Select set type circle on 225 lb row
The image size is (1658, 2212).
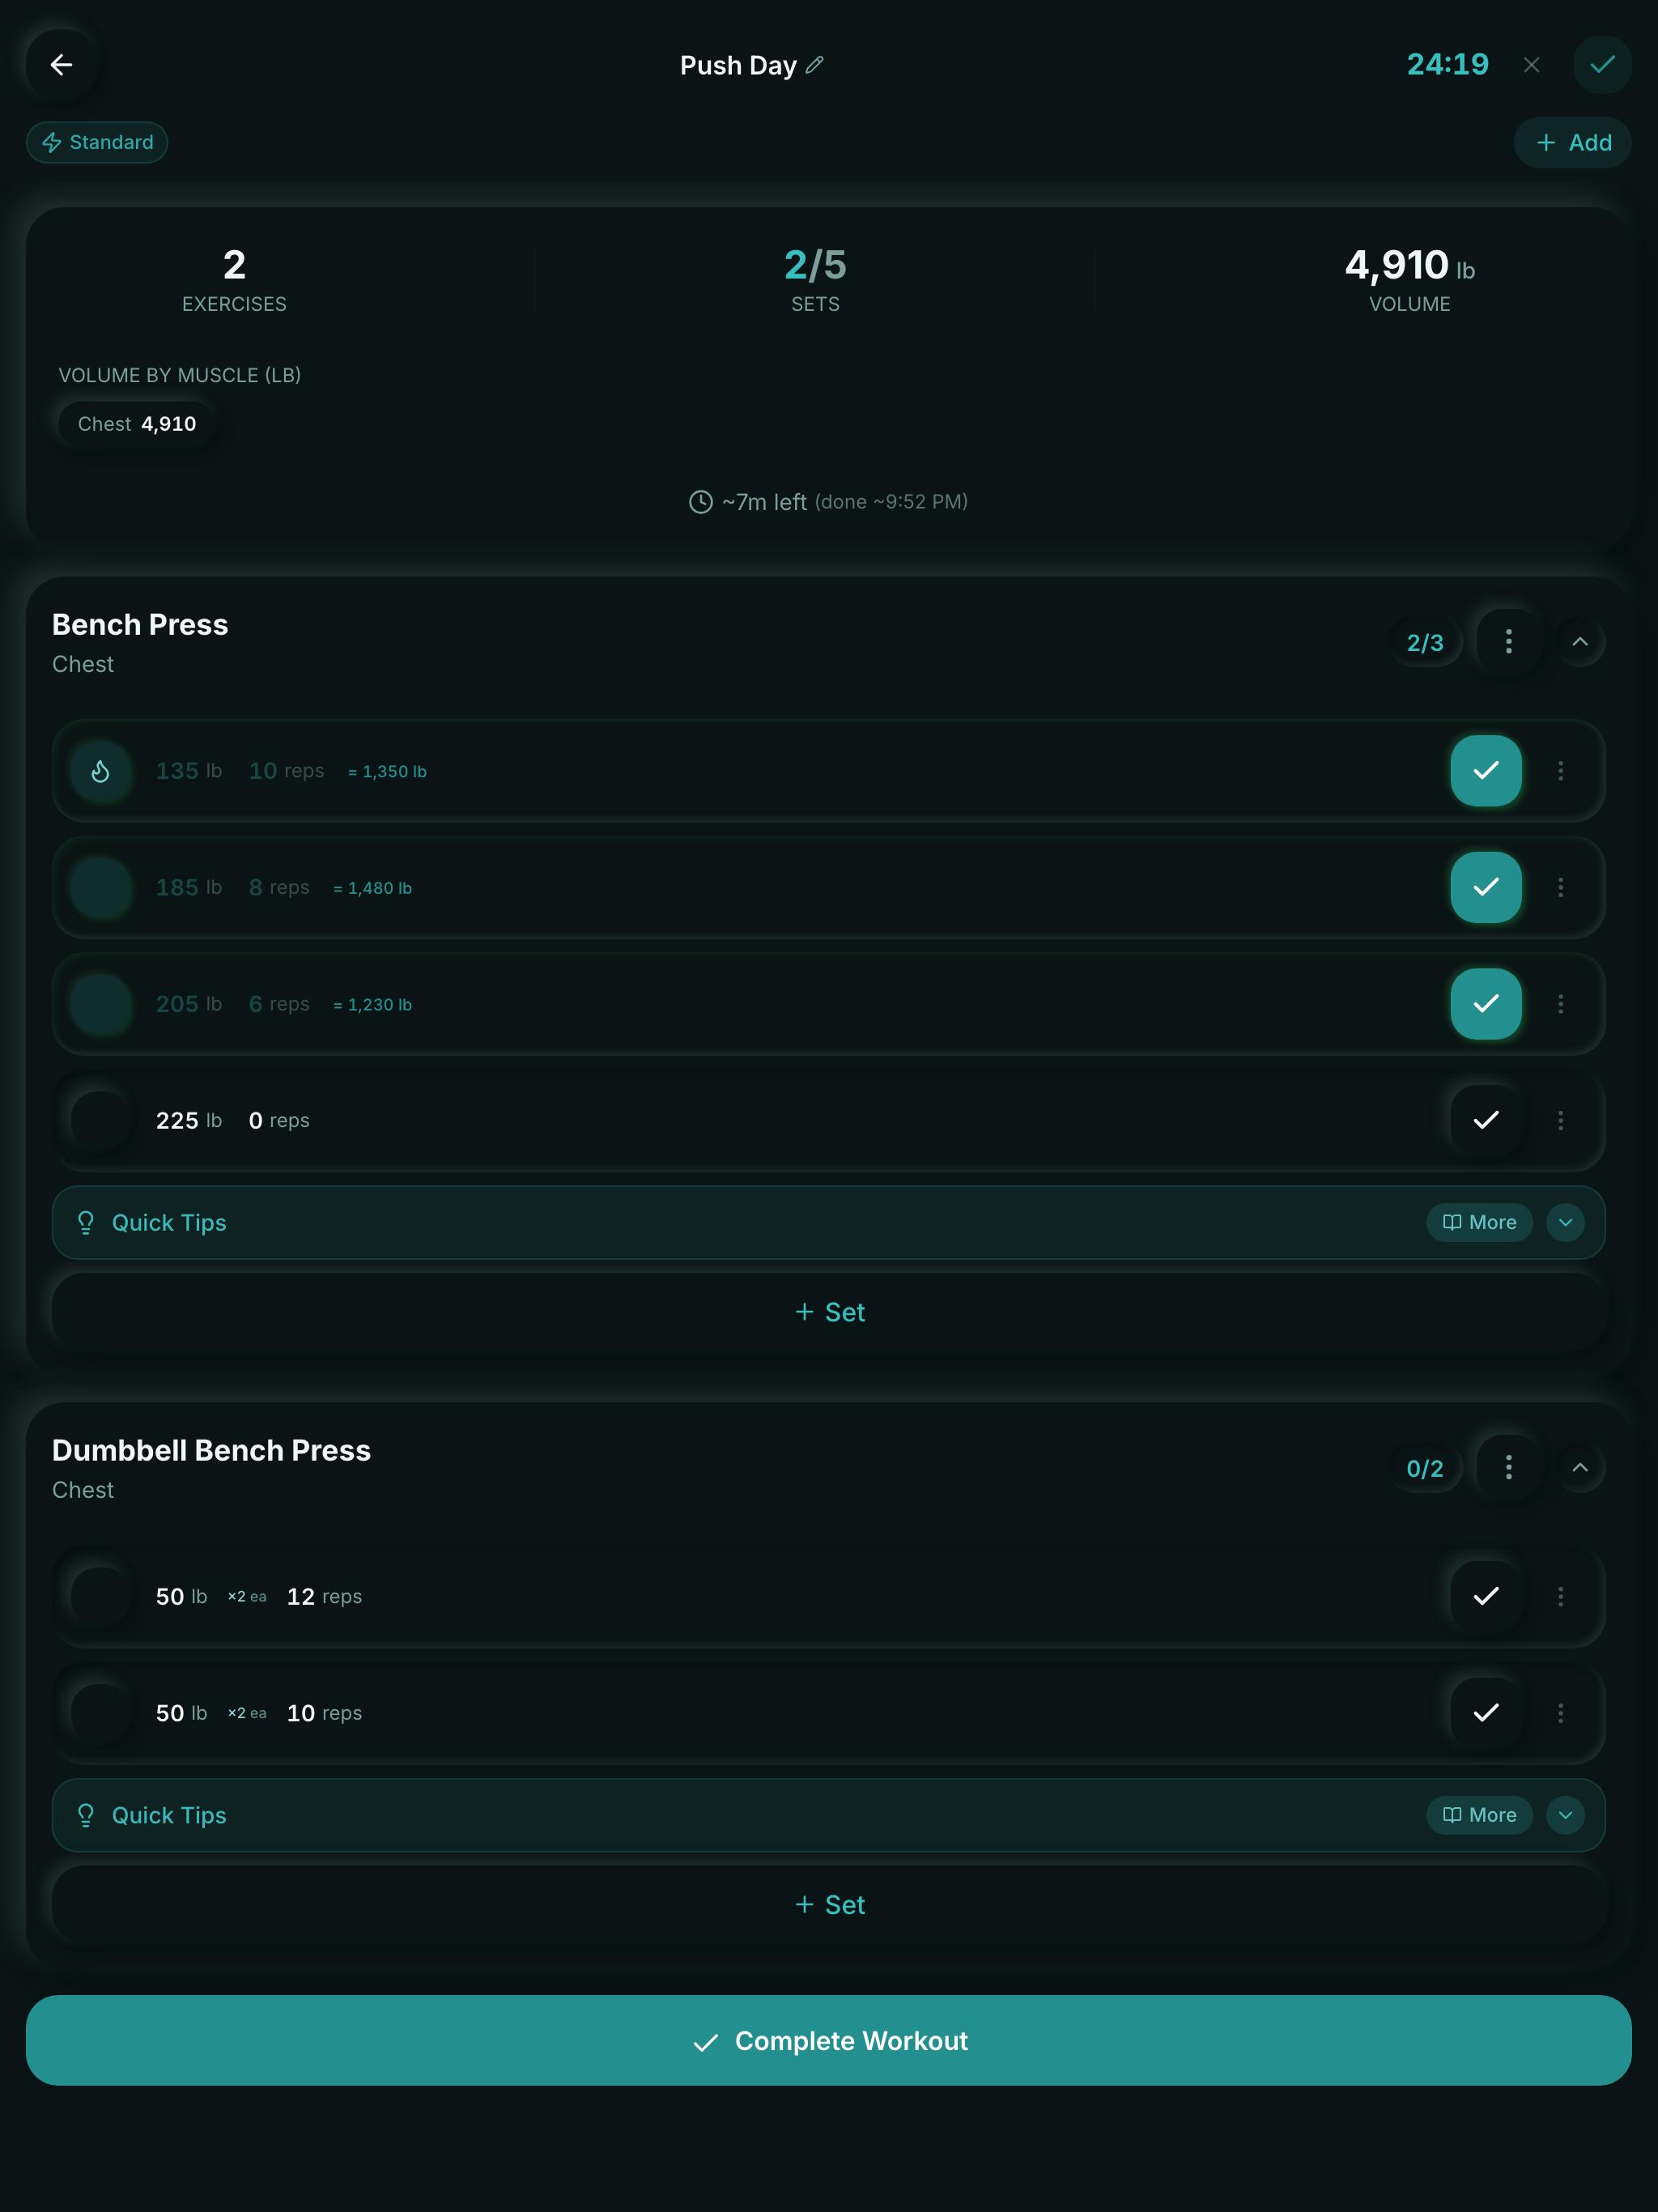(x=101, y=1120)
